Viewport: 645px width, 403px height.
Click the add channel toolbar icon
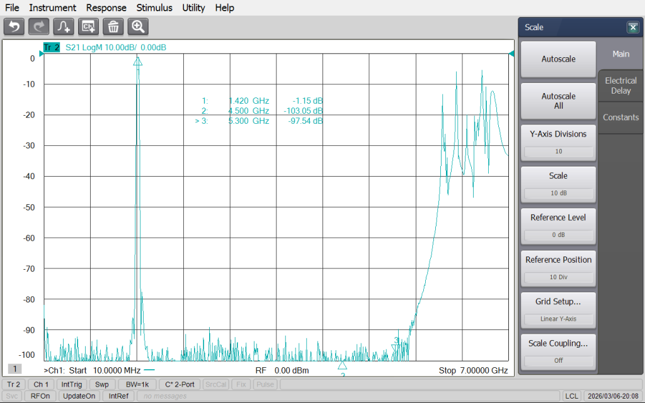[88, 26]
